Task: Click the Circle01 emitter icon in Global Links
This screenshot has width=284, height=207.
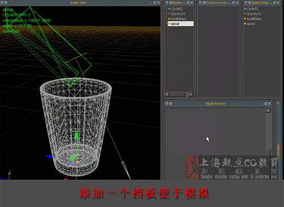Action: pyautogui.click(x=245, y=9)
